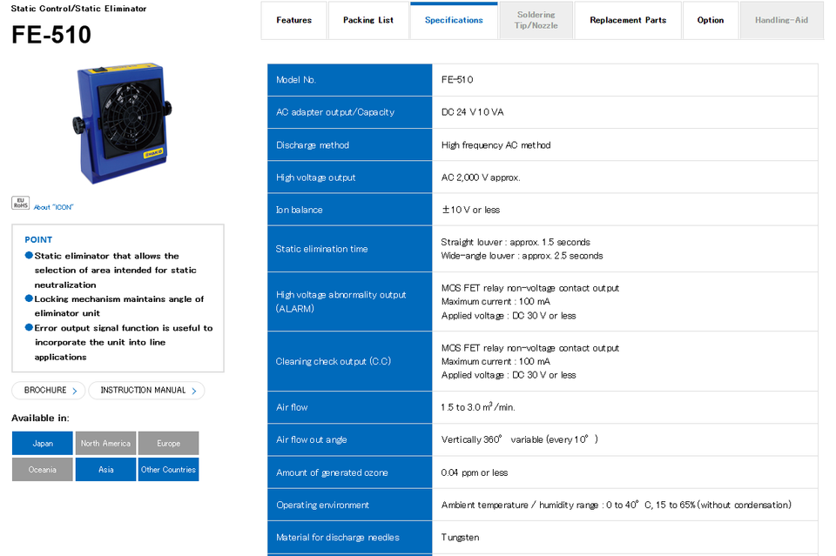The image size is (836, 556).
Task: Select the Other Countries region button
Action: 168,469
